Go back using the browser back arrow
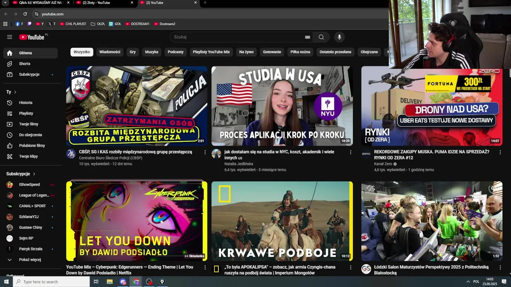Image resolution: width=511 pixels, height=287 pixels. coord(6,14)
